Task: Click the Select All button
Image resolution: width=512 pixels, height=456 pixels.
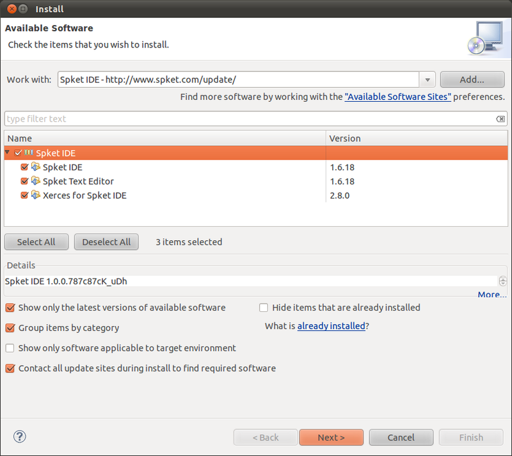Action: point(36,242)
